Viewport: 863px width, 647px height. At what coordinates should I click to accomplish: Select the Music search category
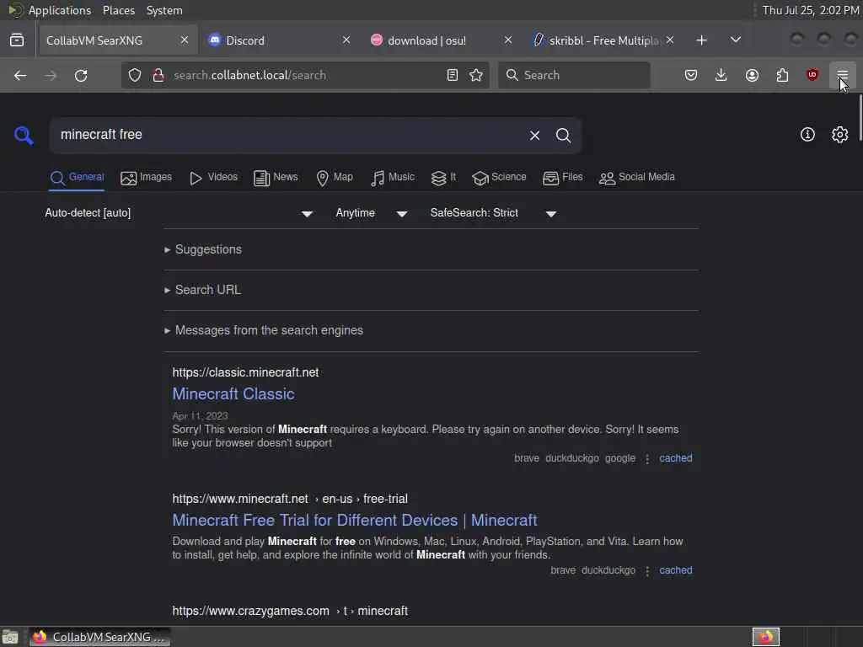(x=393, y=177)
